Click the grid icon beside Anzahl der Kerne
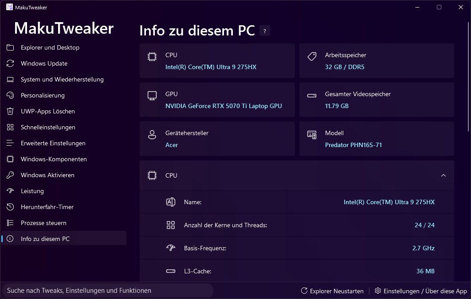 [171, 225]
